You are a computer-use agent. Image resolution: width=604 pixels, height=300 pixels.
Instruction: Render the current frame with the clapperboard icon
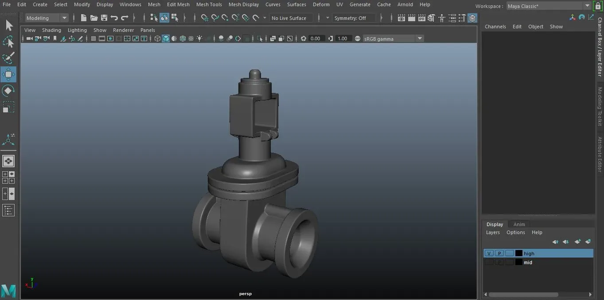point(411,18)
